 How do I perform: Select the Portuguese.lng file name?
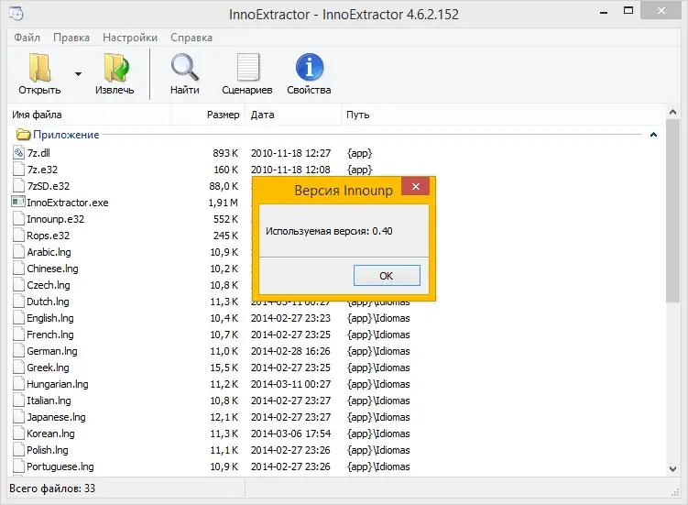coord(60,467)
